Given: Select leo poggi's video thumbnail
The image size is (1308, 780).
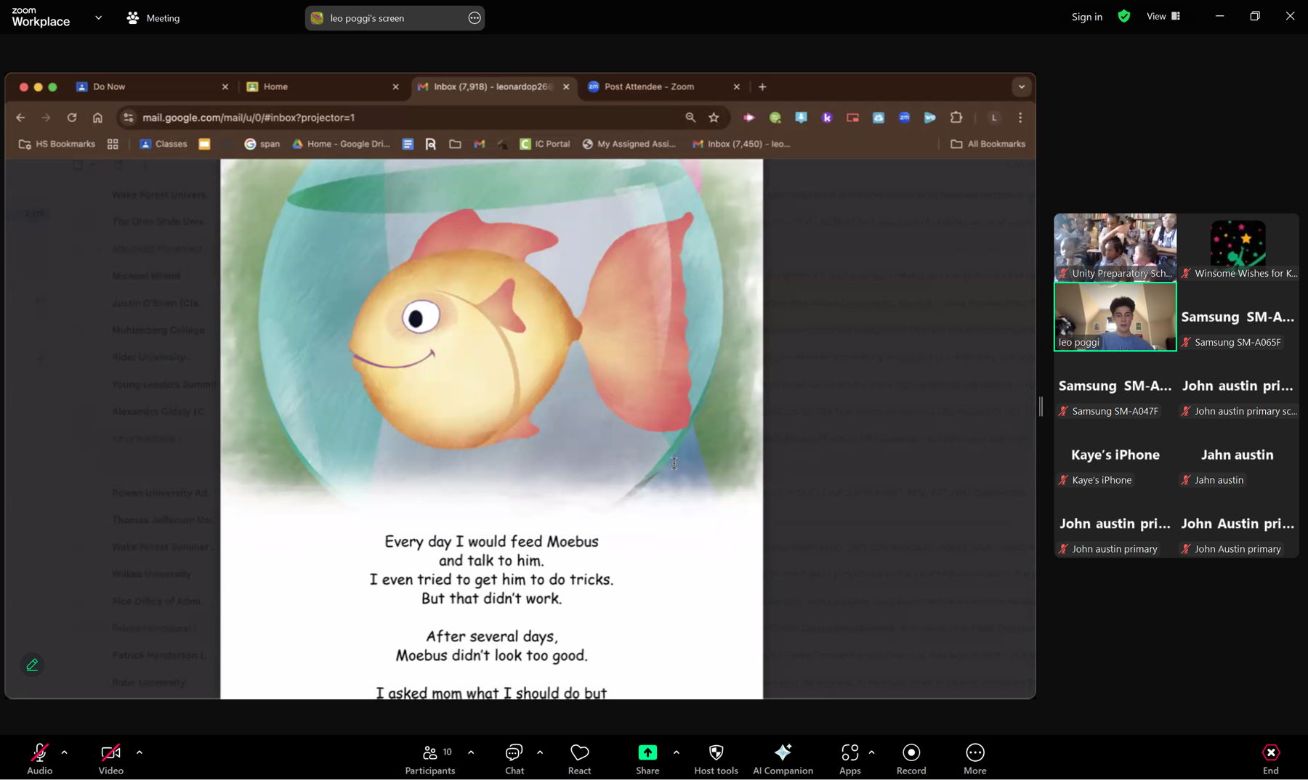Looking at the screenshot, I should coord(1115,316).
